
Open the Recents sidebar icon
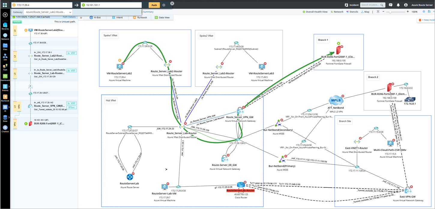point(5,26)
